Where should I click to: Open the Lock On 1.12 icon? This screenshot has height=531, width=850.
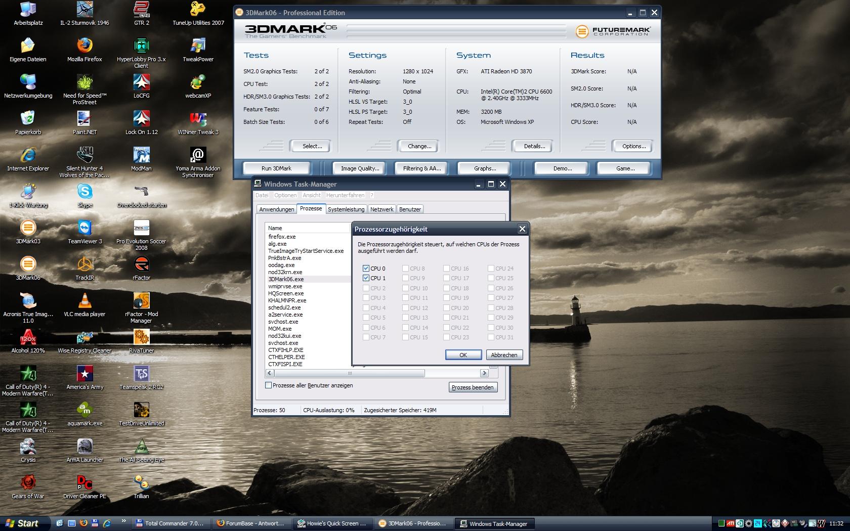pyautogui.click(x=141, y=122)
